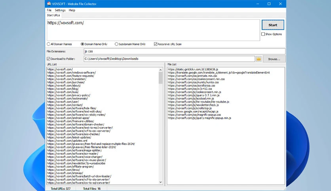Select the sitemap/ URL row

[65, 173]
